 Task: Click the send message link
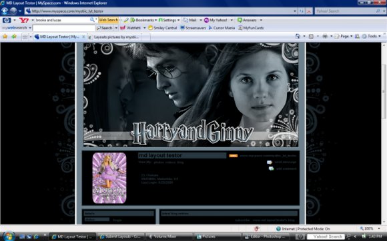click(x=286, y=162)
